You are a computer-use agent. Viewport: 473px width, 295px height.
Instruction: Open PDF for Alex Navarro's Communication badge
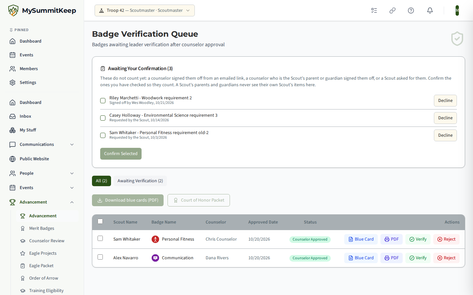click(x=392, y=258)
